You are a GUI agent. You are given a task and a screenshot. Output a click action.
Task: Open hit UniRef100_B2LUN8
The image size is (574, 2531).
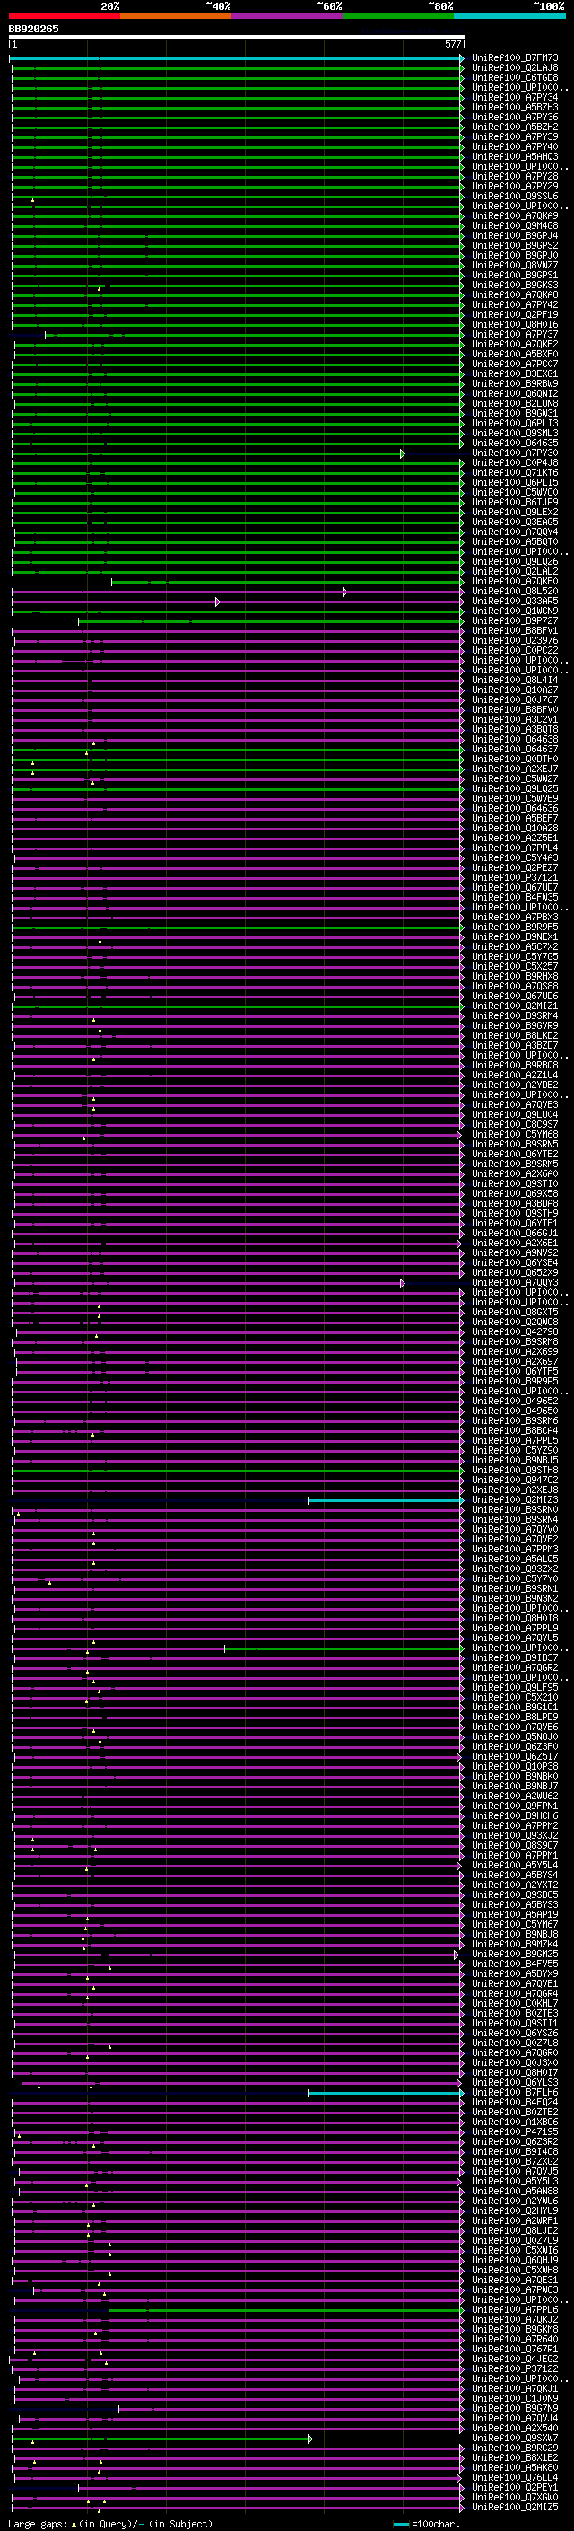(514, 404)
